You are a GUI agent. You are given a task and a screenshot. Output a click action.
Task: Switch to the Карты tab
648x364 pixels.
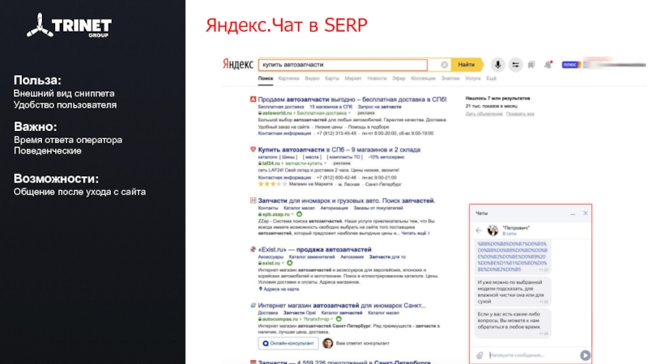332,78
